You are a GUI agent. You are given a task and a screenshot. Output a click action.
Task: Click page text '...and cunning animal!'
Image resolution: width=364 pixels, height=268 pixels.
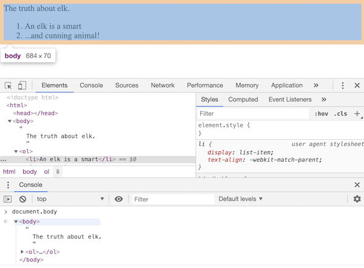(x=62, y=36)
